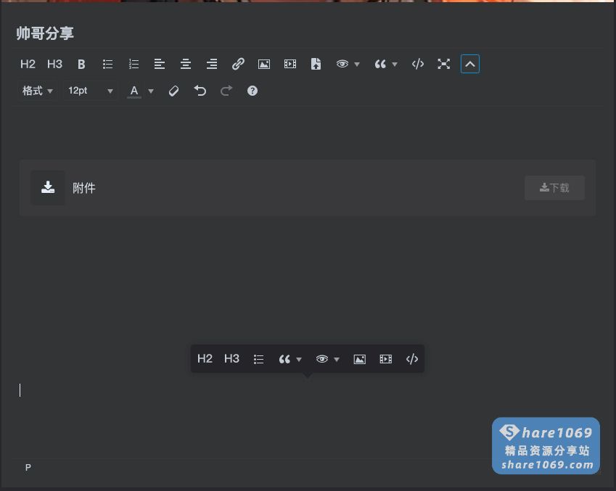Viewport: 616px width, 491px height.
Task: Apply H3 heading in top toolbar
Action: pyautogui.click(x=54, y=64)
